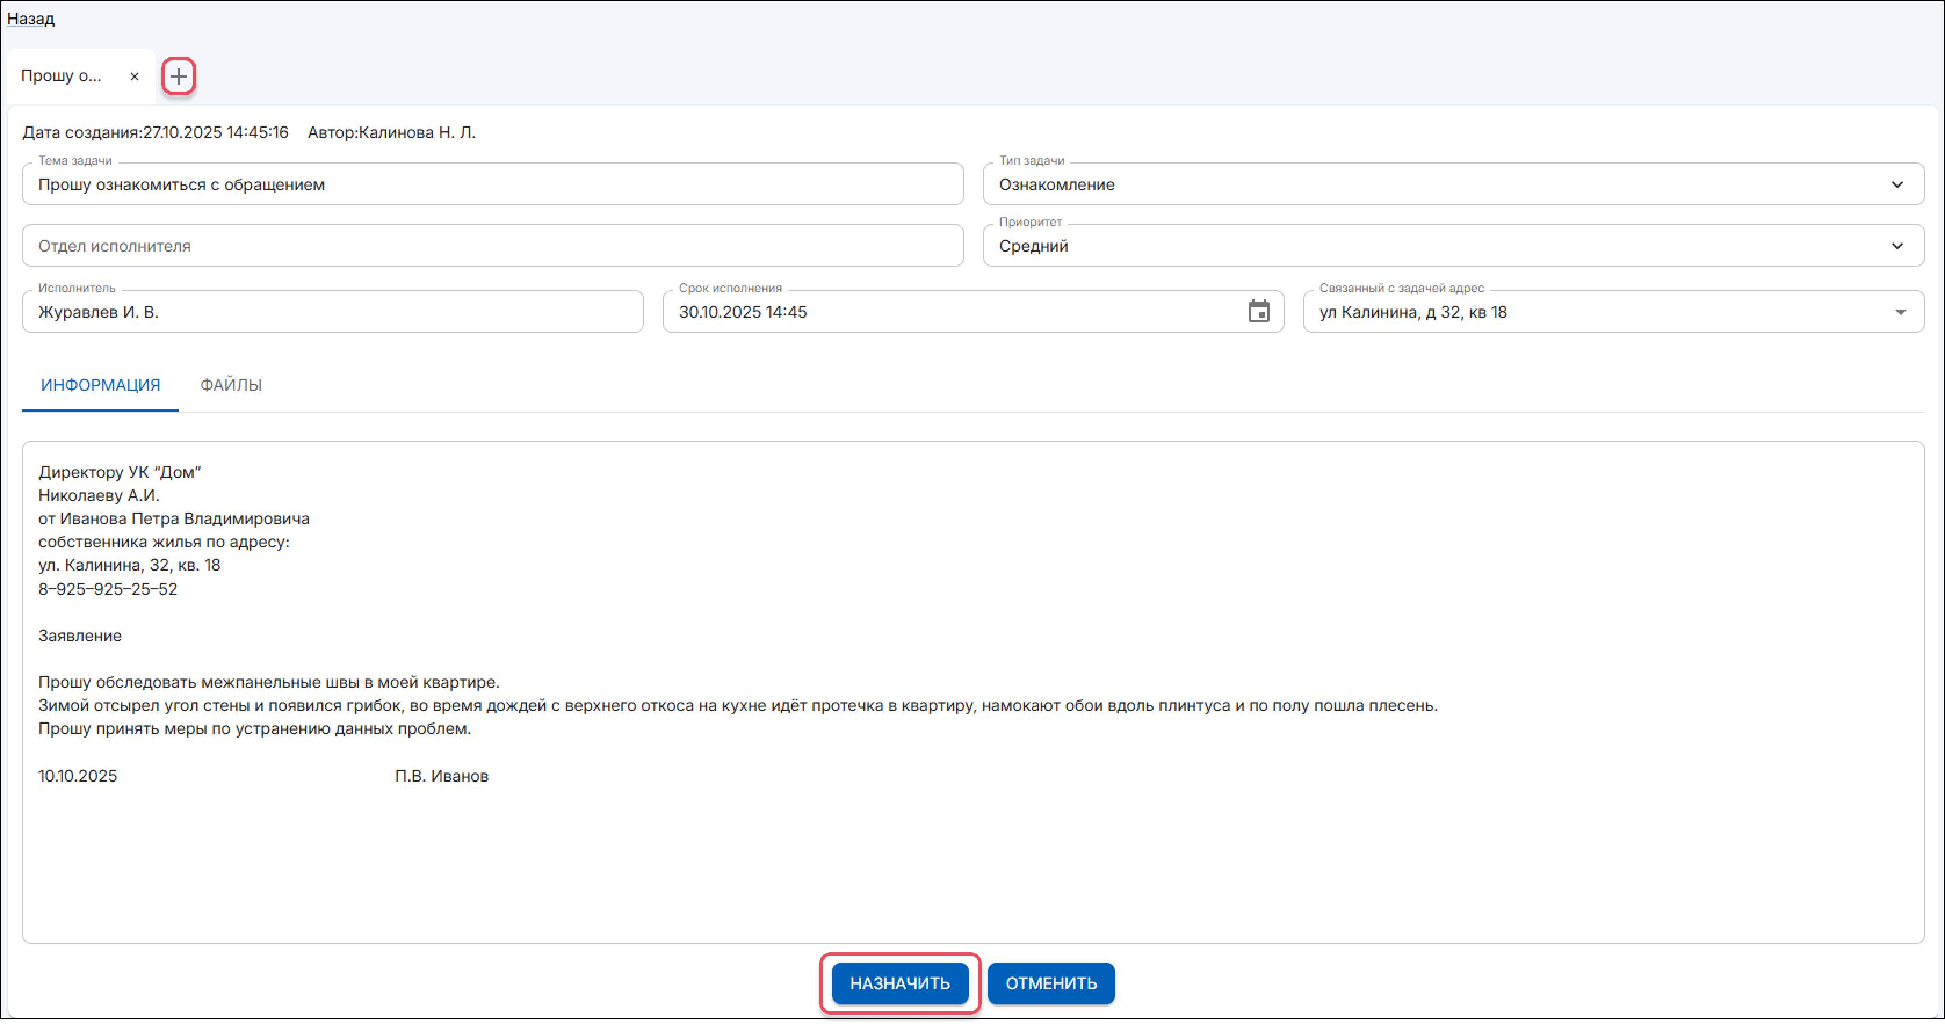The height and width of the screenshot is (1024, 1945).
Task: Go back via 'Назад' link
Action: (31, 18)
